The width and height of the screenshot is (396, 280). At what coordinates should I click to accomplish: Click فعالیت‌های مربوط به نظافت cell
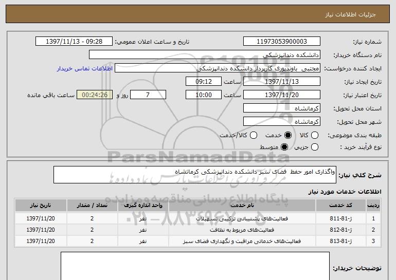coord(242,230)
